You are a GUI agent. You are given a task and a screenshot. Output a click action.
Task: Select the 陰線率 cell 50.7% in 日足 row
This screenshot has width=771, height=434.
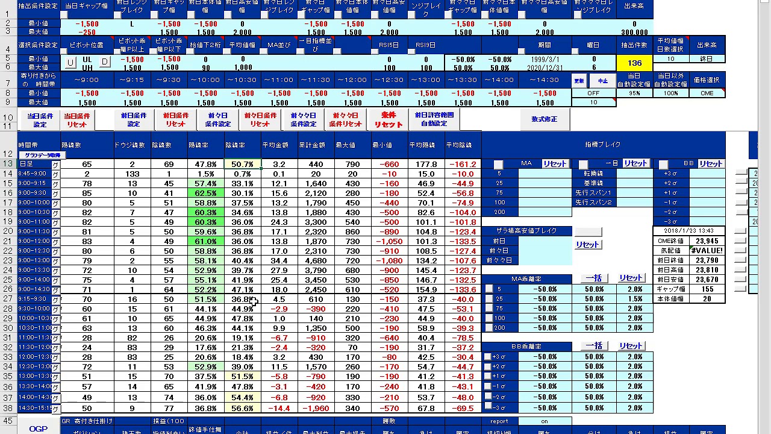tap(242, 164)
